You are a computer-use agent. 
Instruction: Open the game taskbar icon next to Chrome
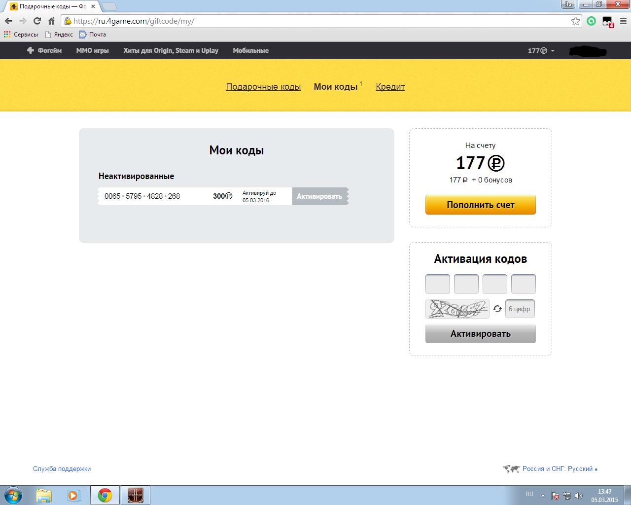pyautogui.click(x=135, y=496)
